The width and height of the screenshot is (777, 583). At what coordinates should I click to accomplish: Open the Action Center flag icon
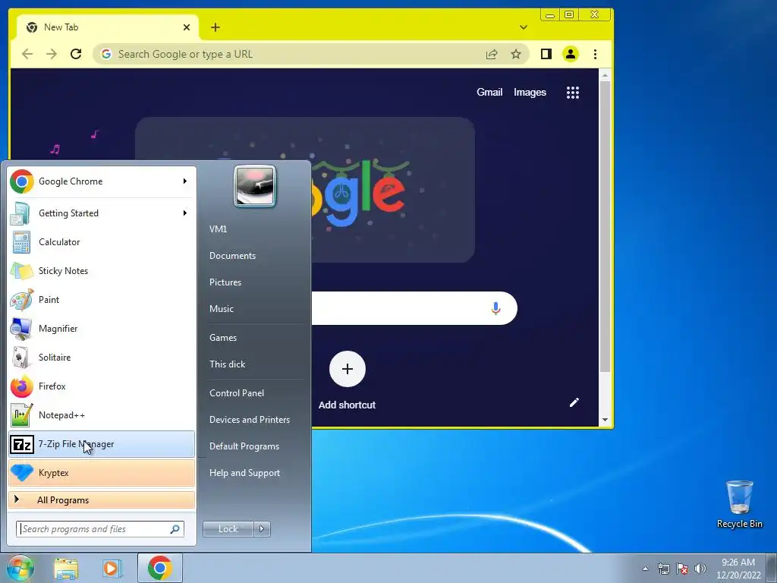[x=682, y=569]
